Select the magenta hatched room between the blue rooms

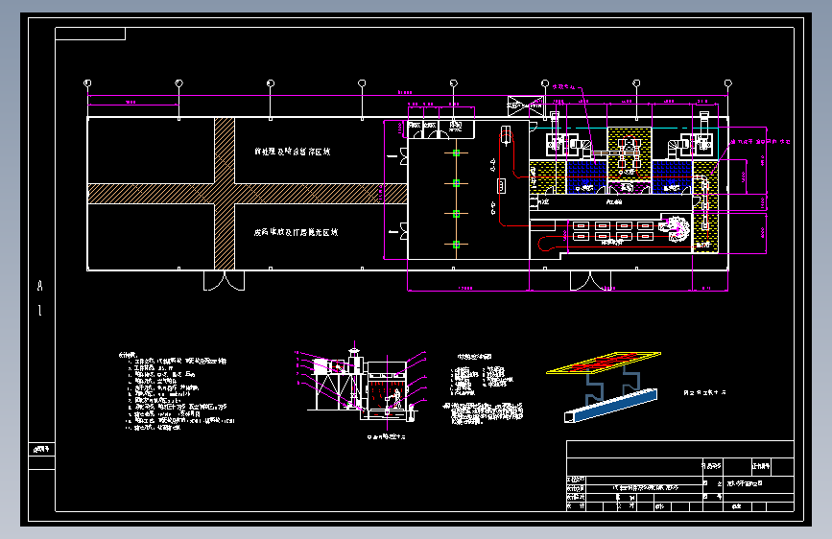[x=629, y=187]
